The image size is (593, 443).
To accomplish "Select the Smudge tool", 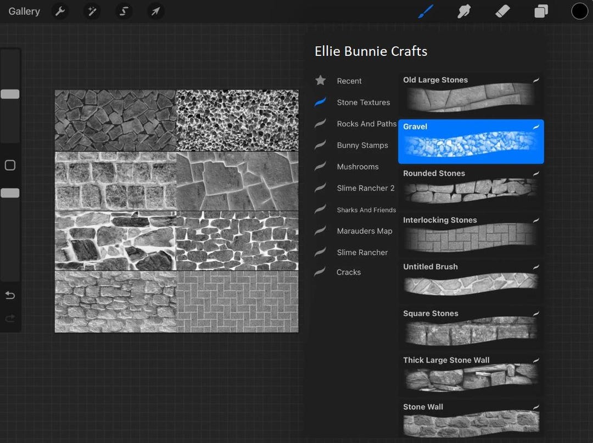I will pos(464,11).
